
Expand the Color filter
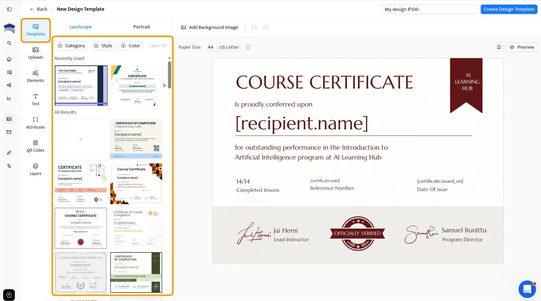131,46
